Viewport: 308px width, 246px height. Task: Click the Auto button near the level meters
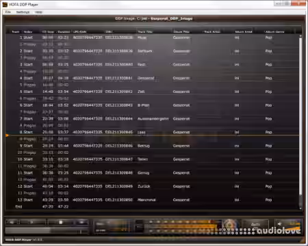click(x=255, y=224)
